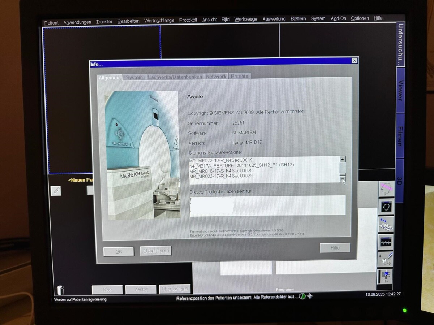Switch to the Netzwerk tab
Image resolution: width=434 pixels, height=325 pixels.
216,77
